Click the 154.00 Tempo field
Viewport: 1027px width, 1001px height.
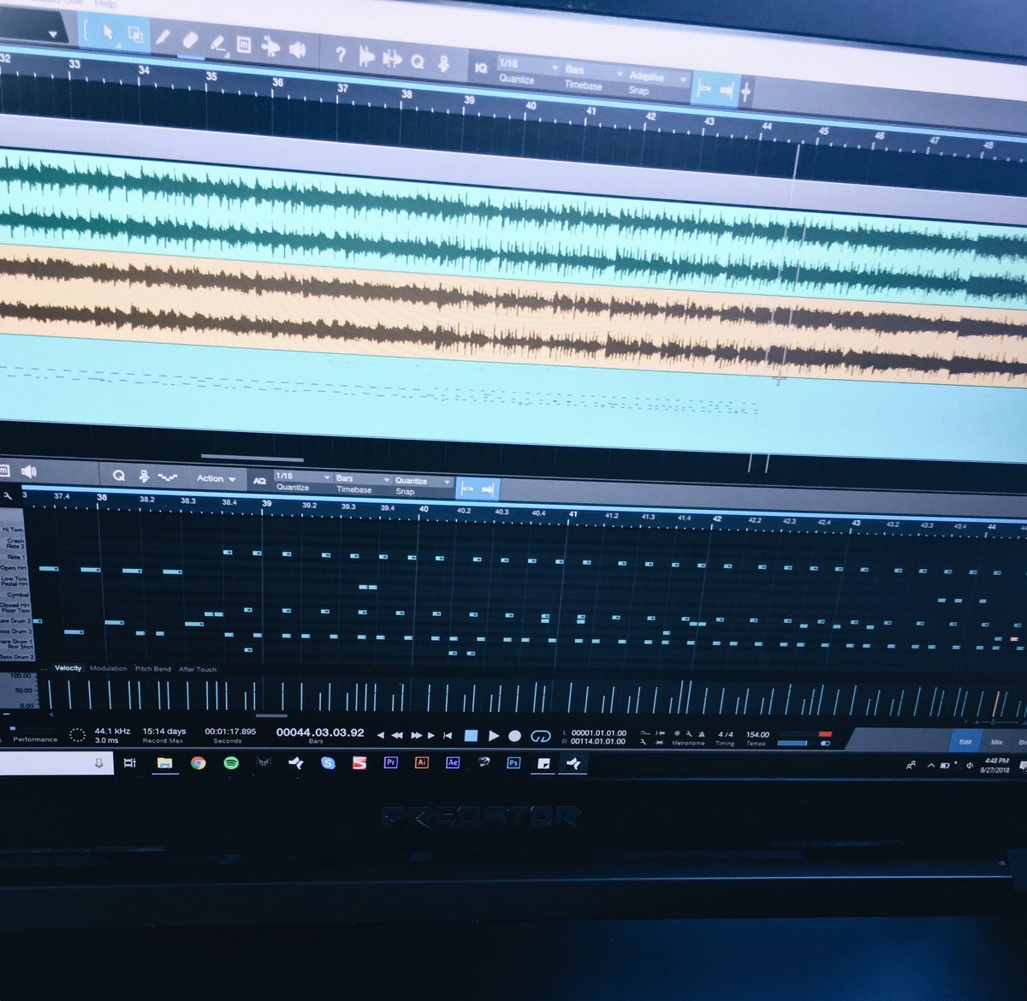pyautogui.click(x=757, y=735)
